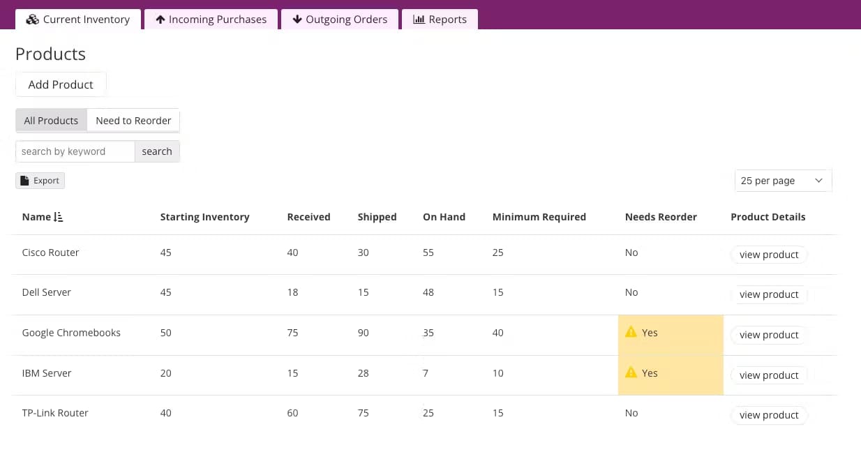Open view product for TP-Link Router
Image resolution: width=861 pixels, height=452 pixels.
point(769,415)
